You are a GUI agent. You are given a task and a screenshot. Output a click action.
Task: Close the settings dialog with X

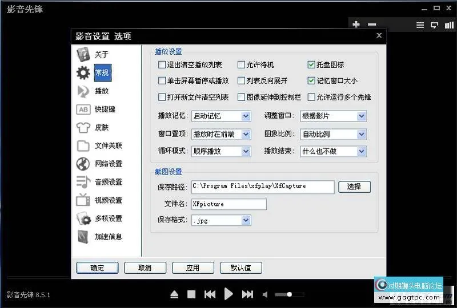379,35
